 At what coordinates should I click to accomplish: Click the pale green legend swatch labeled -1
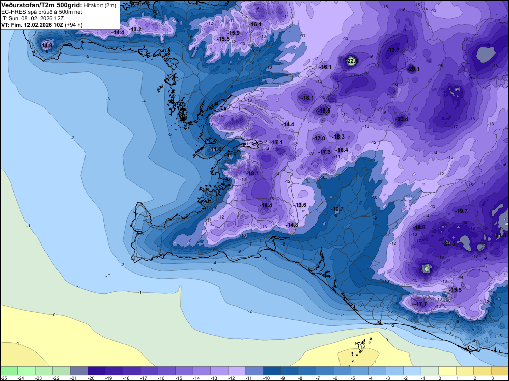[x=430, y=371]
